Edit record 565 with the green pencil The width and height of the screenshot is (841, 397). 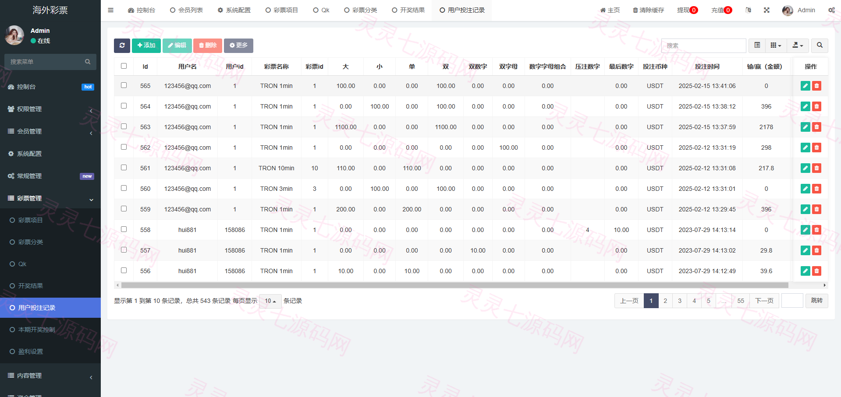coord(806,86)
